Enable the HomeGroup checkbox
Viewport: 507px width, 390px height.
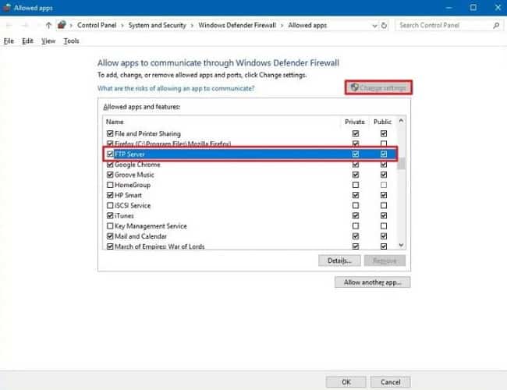point(109,185)
